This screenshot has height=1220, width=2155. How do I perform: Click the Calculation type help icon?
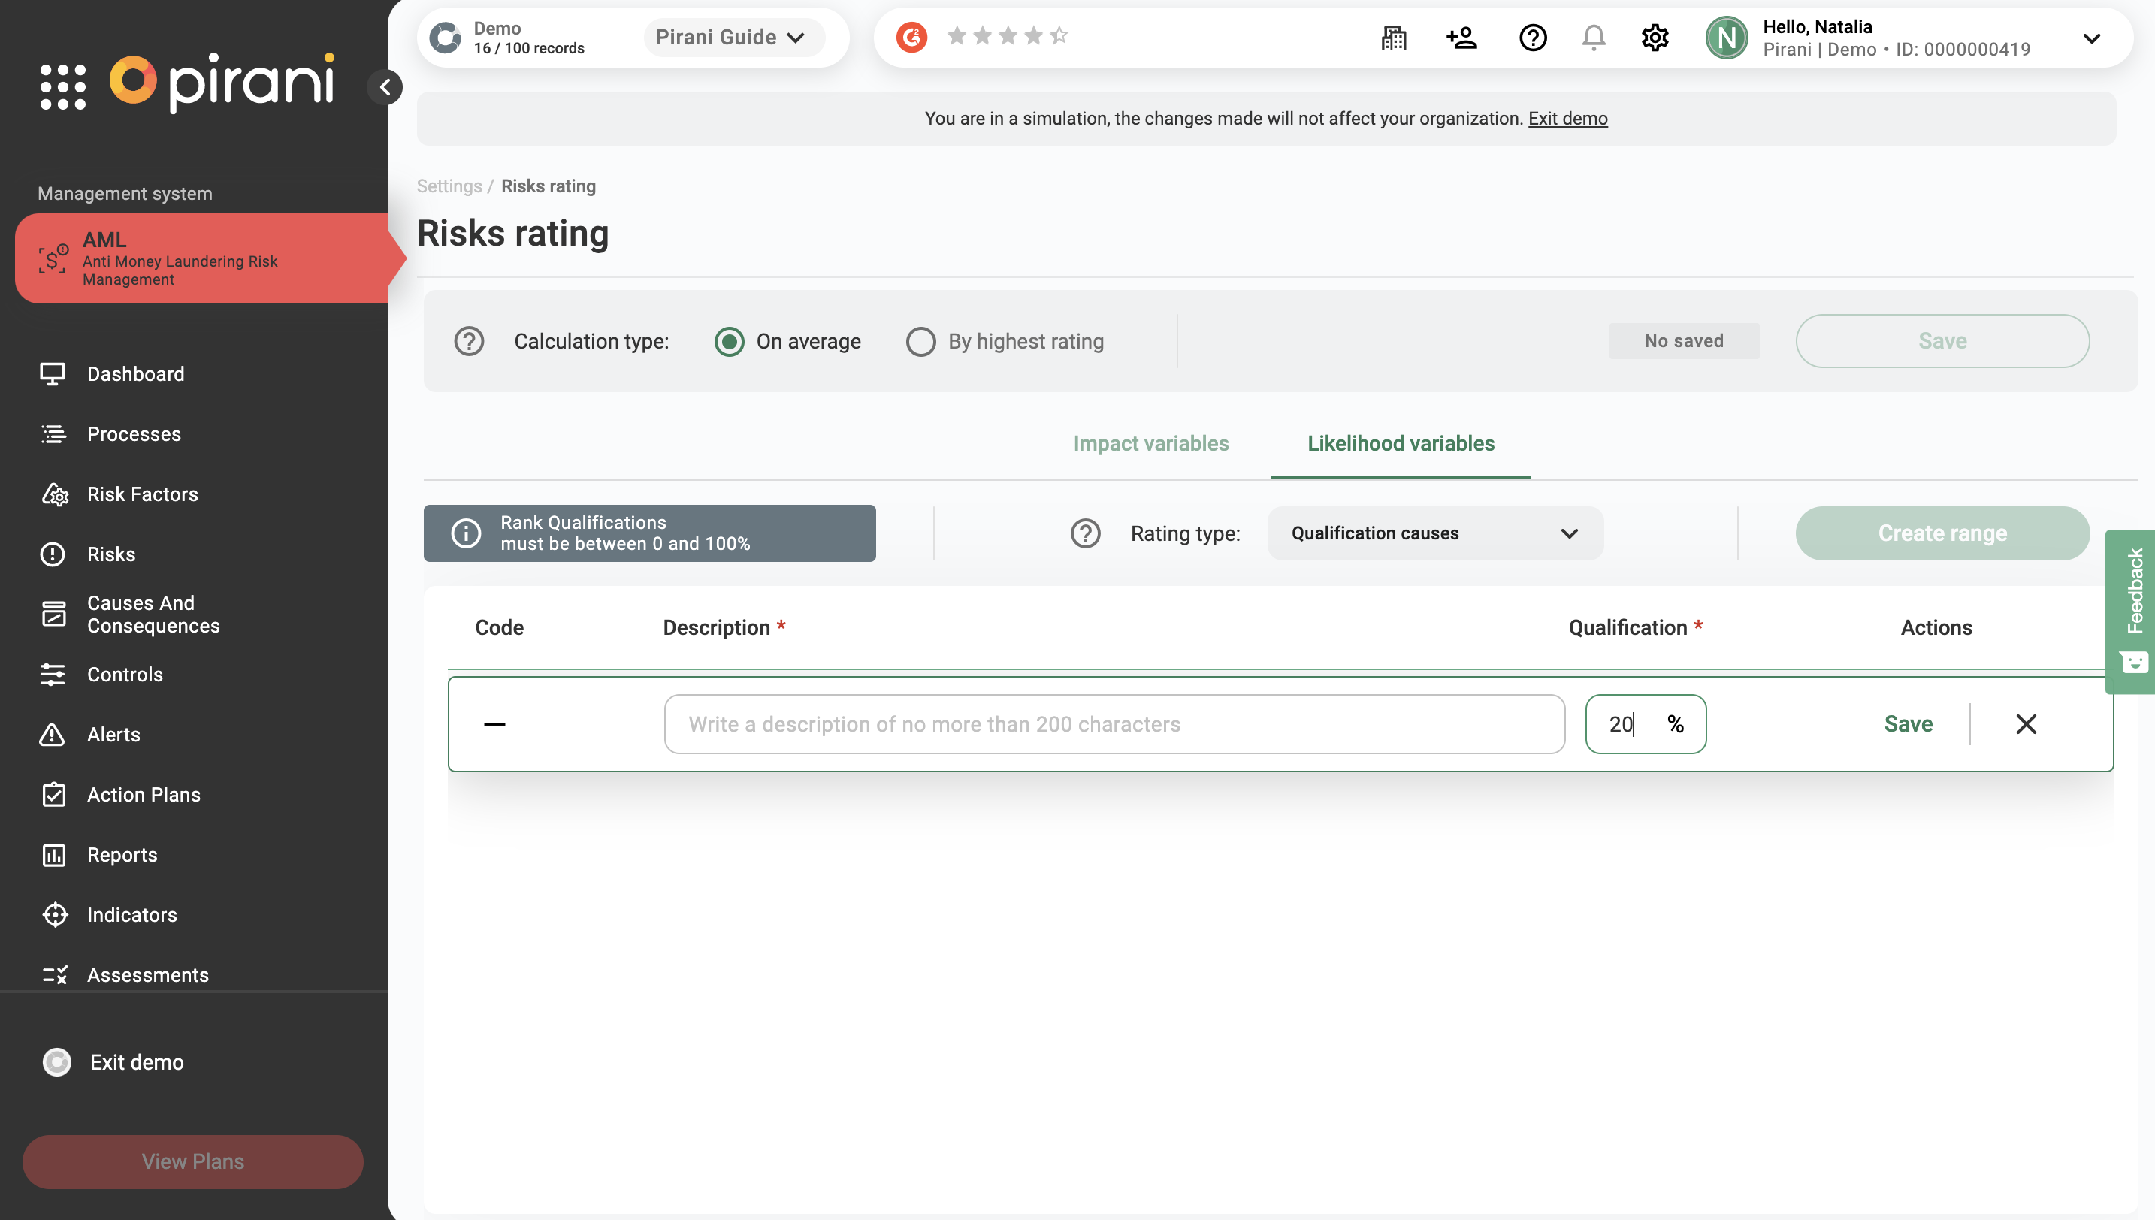coord(469,341)
